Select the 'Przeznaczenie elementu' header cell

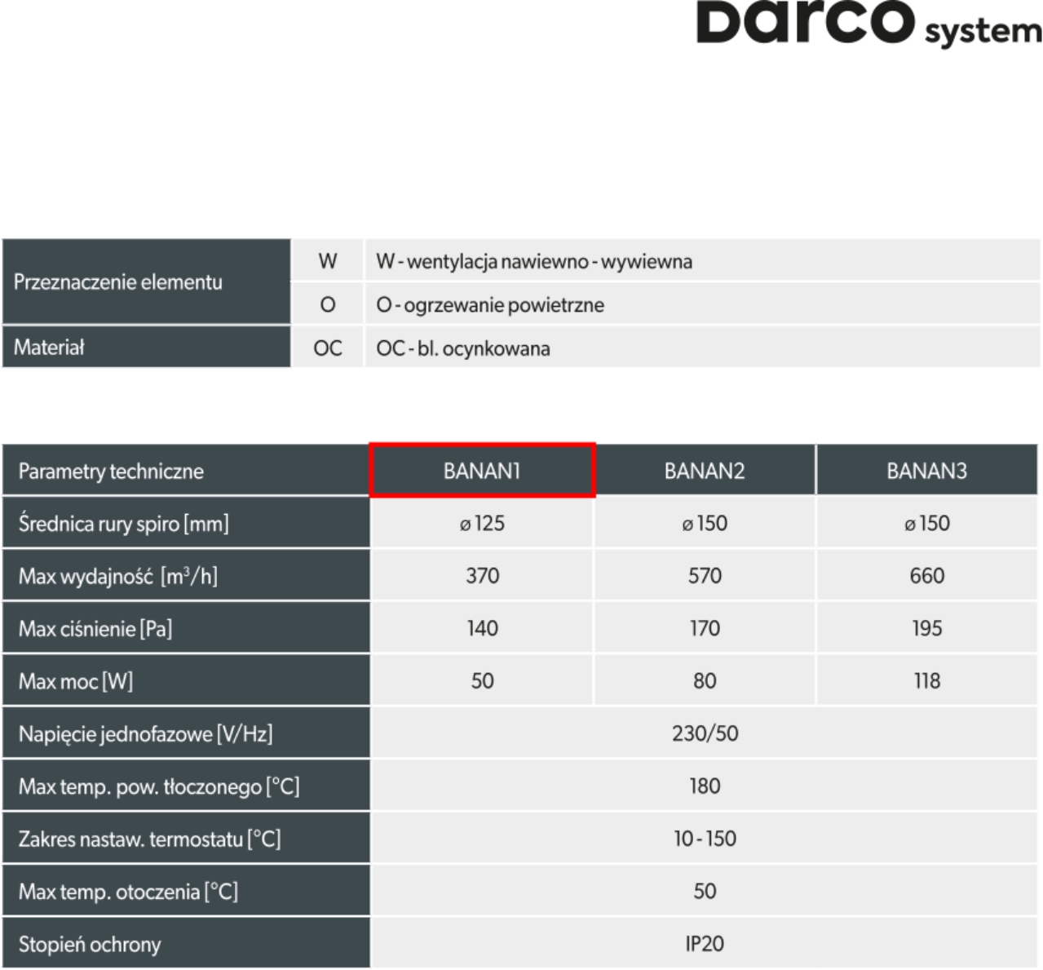[147, 282]
